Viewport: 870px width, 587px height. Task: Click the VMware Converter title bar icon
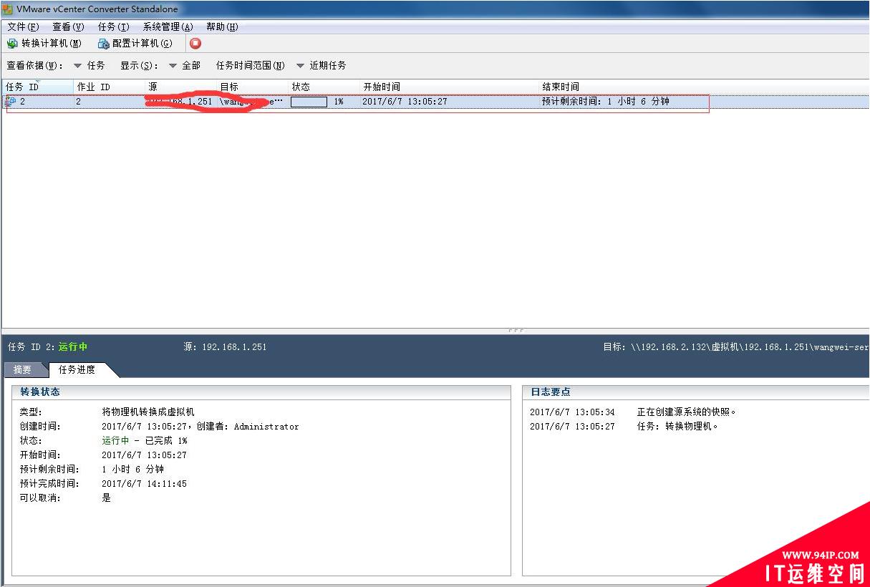pos(7,9)
